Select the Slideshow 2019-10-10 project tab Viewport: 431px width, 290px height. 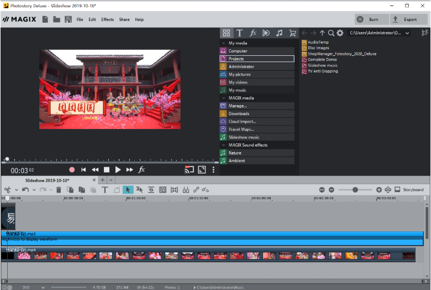pyautogui.click(x=48, y=180)
